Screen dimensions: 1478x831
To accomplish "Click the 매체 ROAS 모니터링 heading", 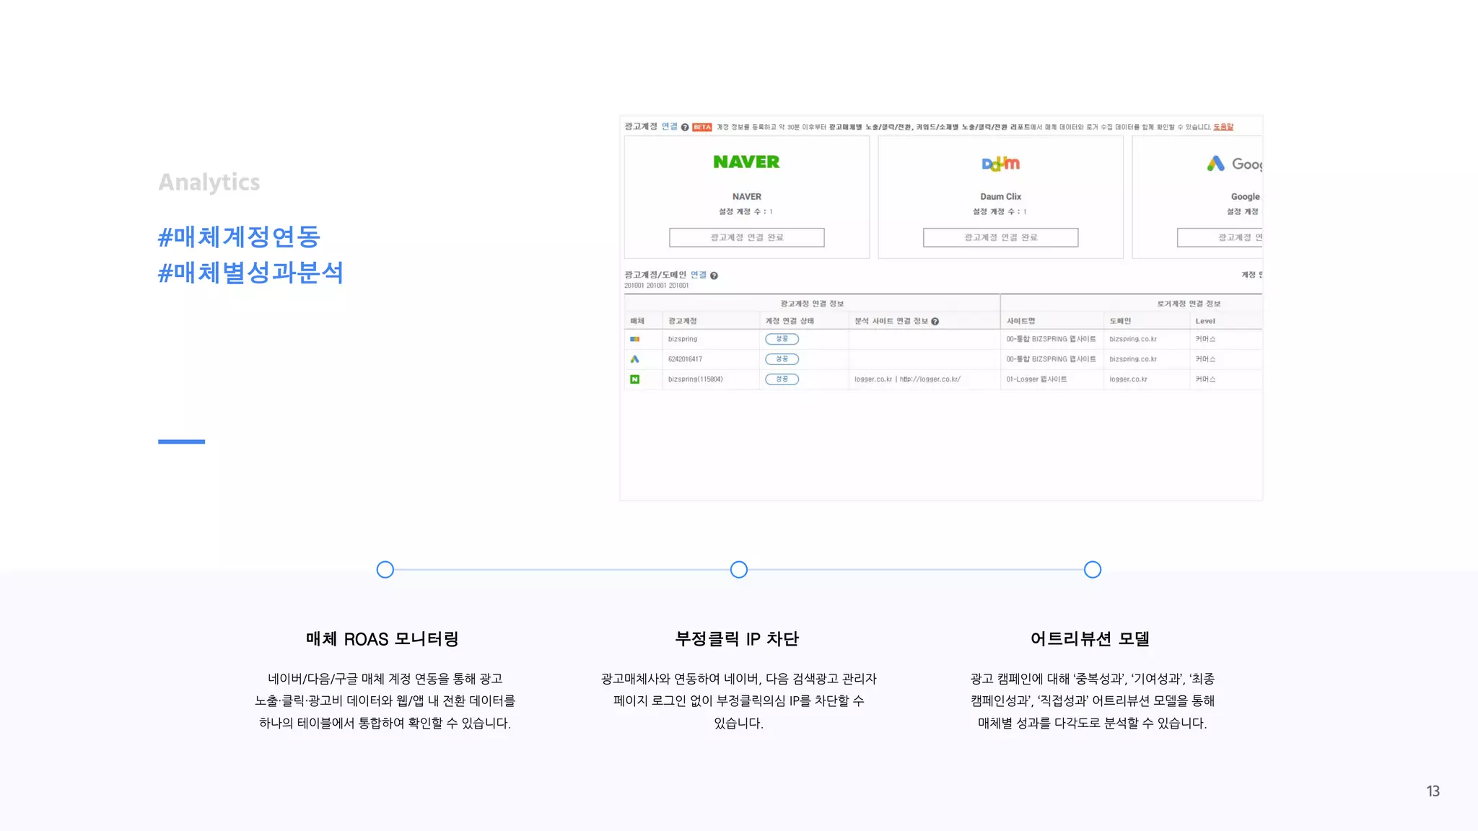I will [382, 639].
